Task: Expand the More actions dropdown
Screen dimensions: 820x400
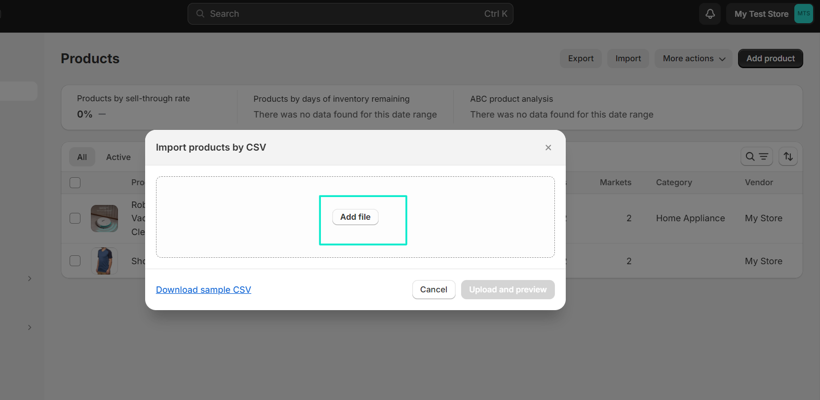Action: pyautogui.click(x=694, y=58)
